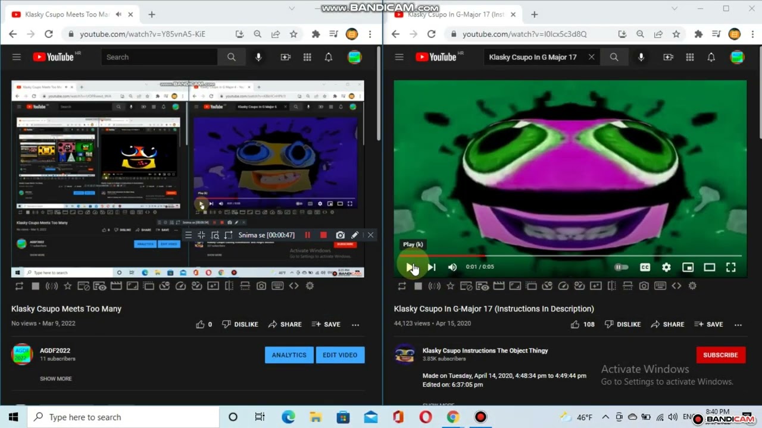
Task: Click embed code icon under right video
Action: tap(676, 286)
